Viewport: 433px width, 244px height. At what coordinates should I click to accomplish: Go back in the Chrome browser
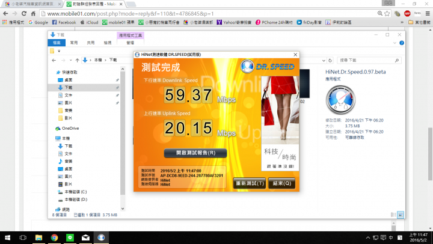click(5, 14)
